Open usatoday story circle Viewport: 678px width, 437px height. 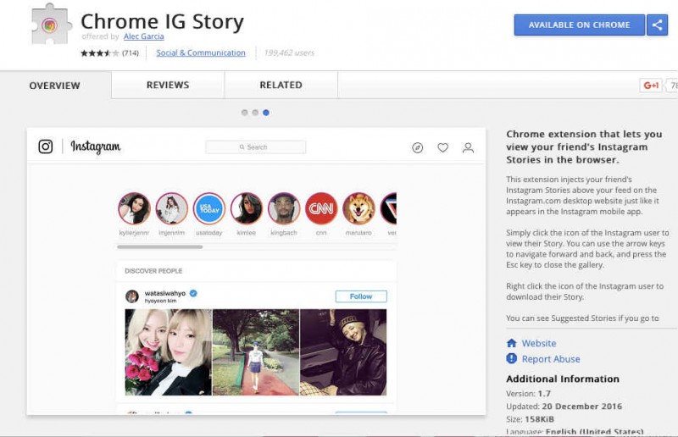coord(209,209)
